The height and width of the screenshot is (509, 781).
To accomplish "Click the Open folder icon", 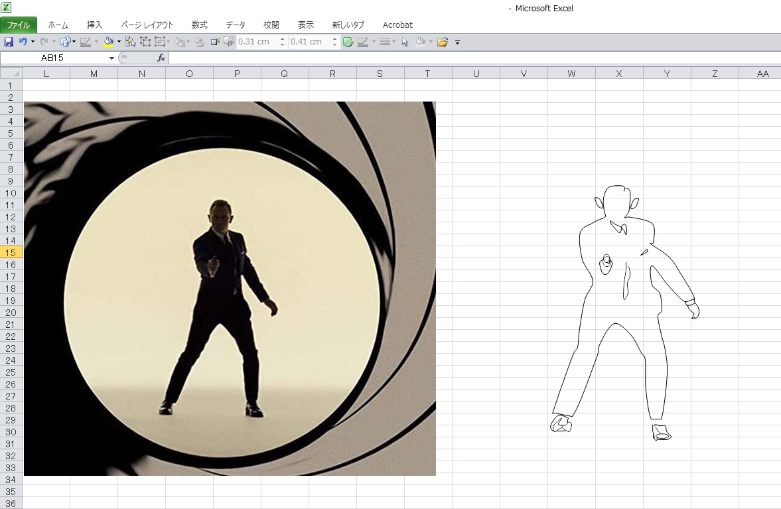I will coord(443,42).
